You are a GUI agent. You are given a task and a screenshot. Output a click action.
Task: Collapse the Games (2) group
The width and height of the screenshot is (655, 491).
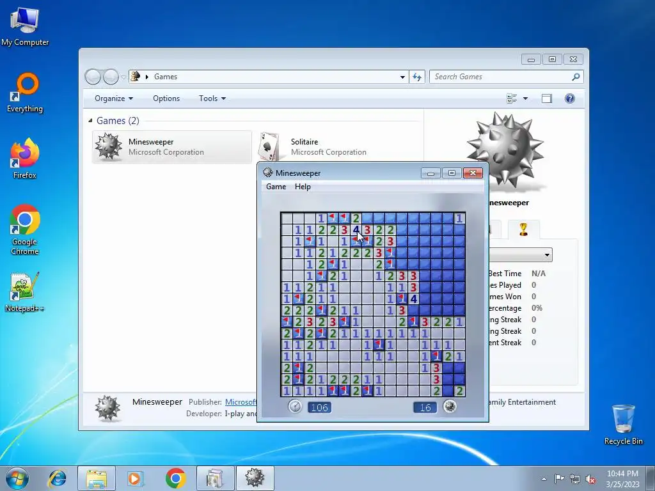90,120
